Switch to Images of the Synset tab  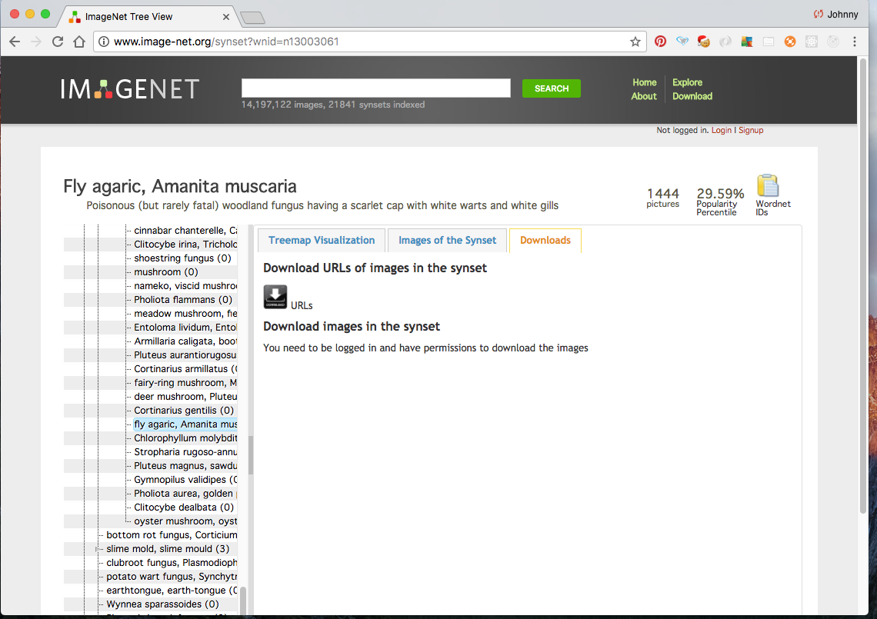[x=448, y=241]
